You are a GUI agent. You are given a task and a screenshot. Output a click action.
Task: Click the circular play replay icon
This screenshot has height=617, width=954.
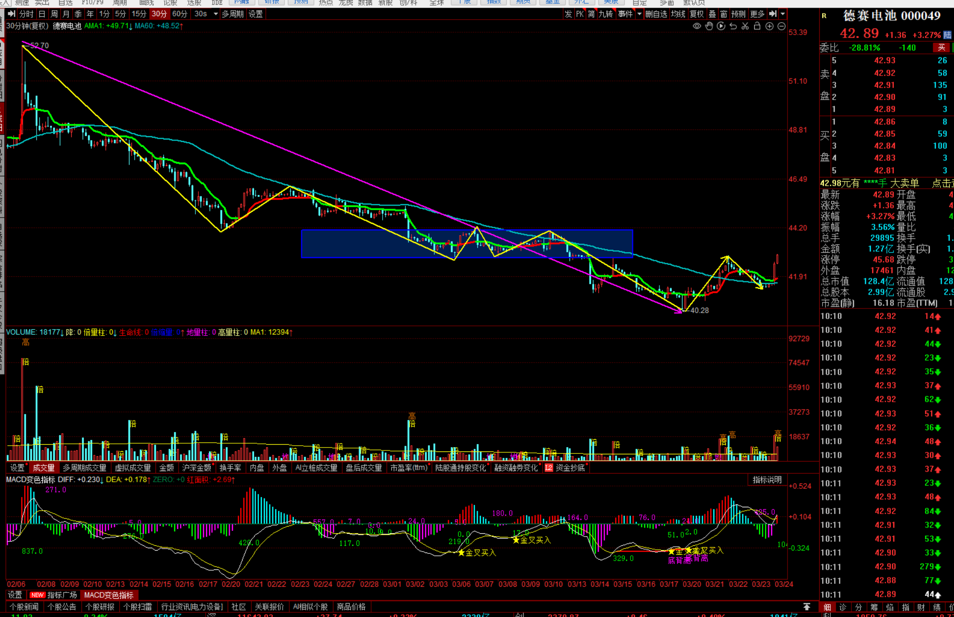point(721,26)
